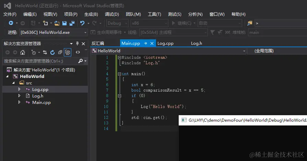Image resolution: width=307 pixels, height=161 pixels.
Task: Toggle the pin on Main.cpp tab
Action: click(x=145, y=43)
